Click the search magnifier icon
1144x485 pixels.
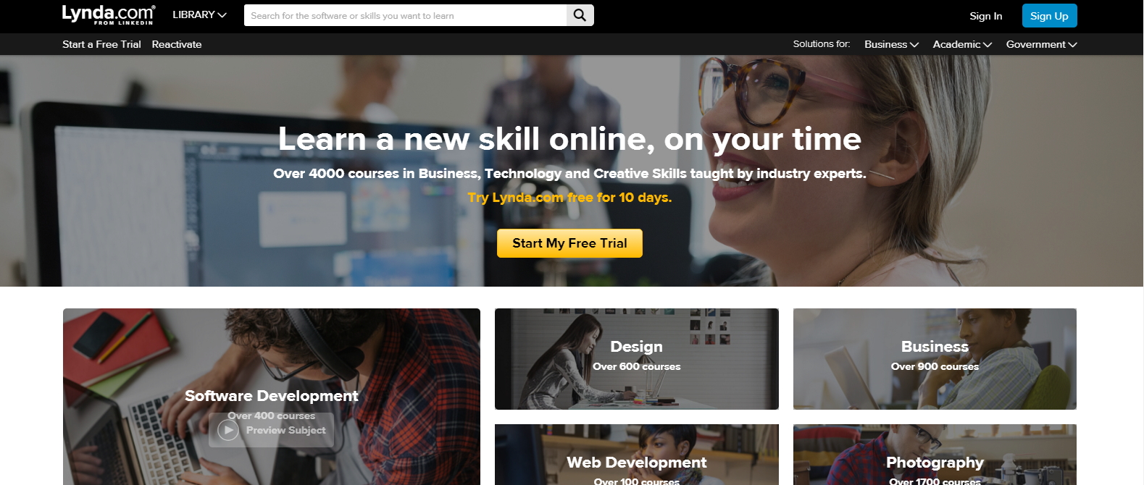[580, 15]
